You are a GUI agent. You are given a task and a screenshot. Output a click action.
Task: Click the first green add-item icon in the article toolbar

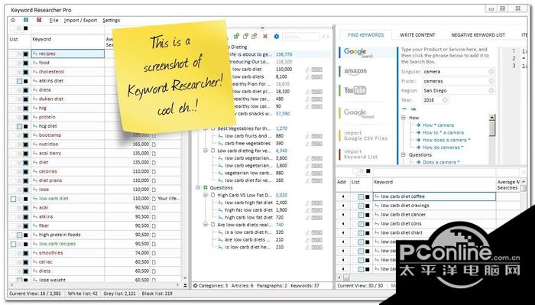click(236, 36)
